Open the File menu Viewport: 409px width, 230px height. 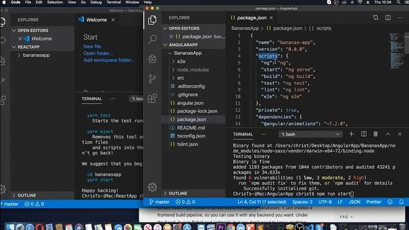[x=28, y=3]
